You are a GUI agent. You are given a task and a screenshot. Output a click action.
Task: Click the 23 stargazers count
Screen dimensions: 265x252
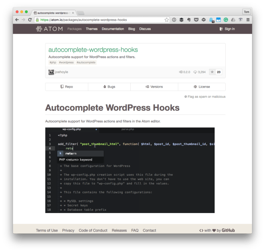point(219,72)
